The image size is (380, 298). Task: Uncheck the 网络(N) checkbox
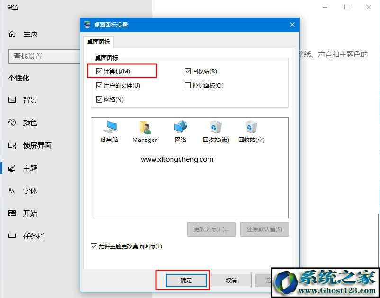click(99, 99)
